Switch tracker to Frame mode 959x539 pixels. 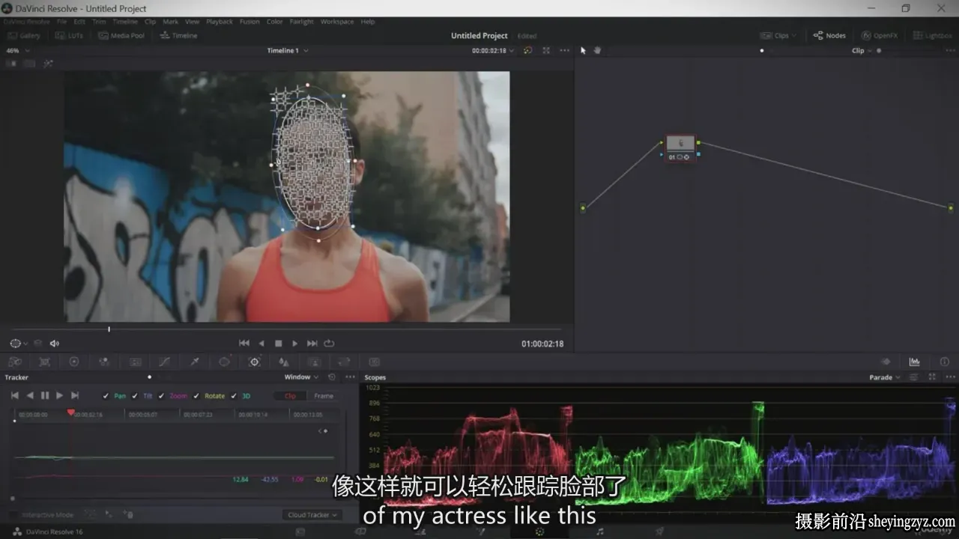(324, 396)
